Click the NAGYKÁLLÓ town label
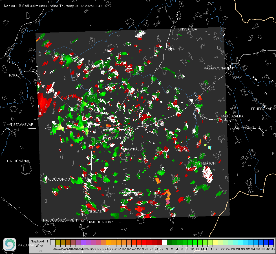 (134, 149)
